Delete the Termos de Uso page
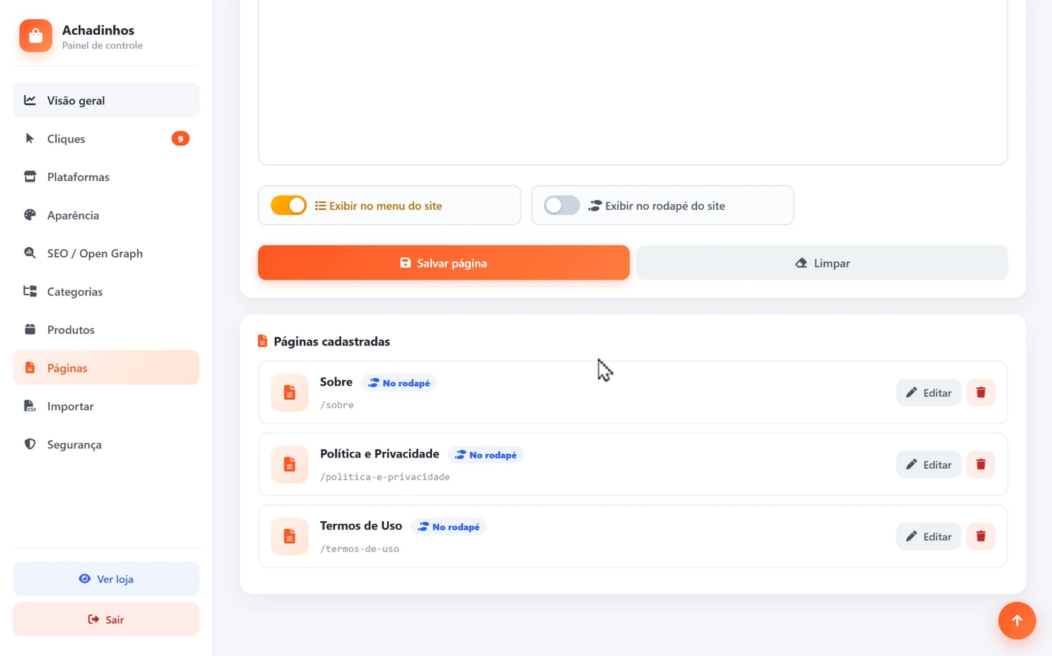The height and width of the screenshot is (656, 1052). coord(981,536)
